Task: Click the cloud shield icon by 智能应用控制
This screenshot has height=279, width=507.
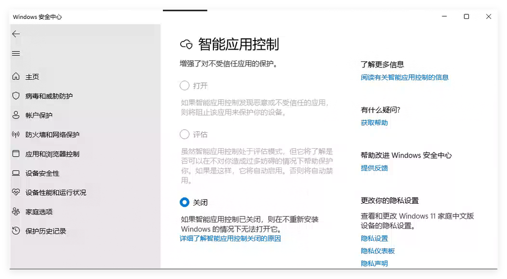Action: 186,44
